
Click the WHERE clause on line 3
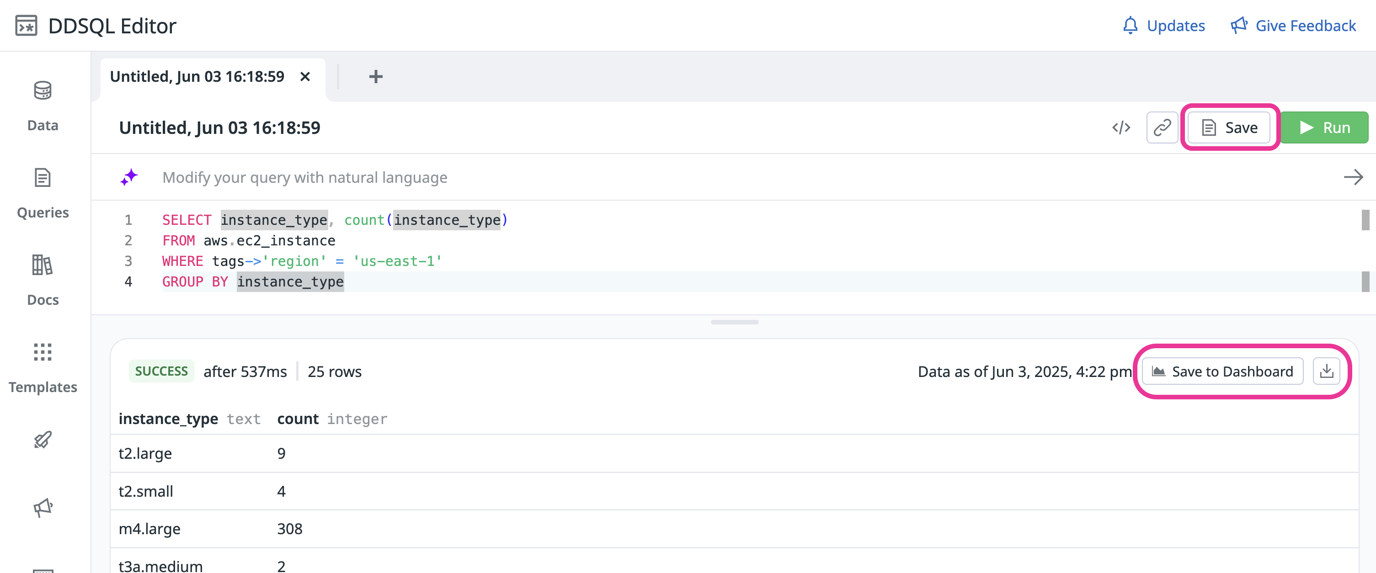[x=302, y=261]
